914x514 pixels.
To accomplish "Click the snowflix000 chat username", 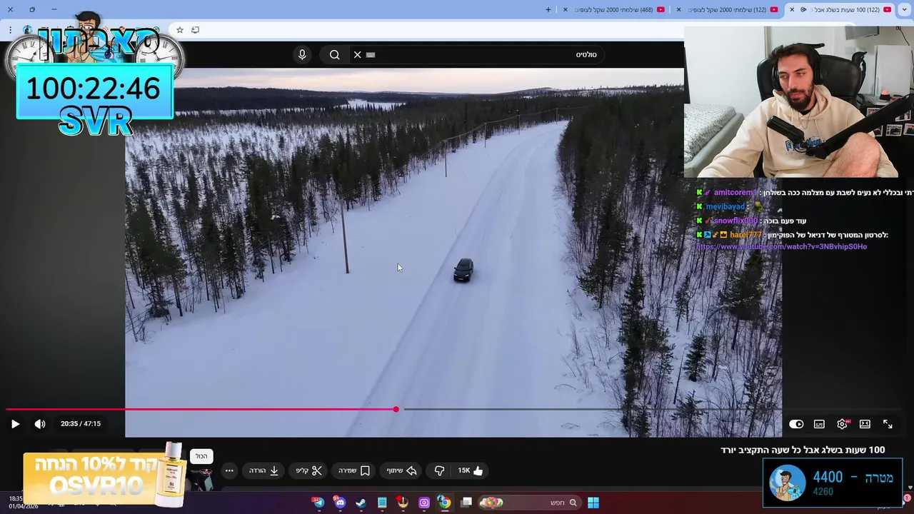I will pos(735,221).
